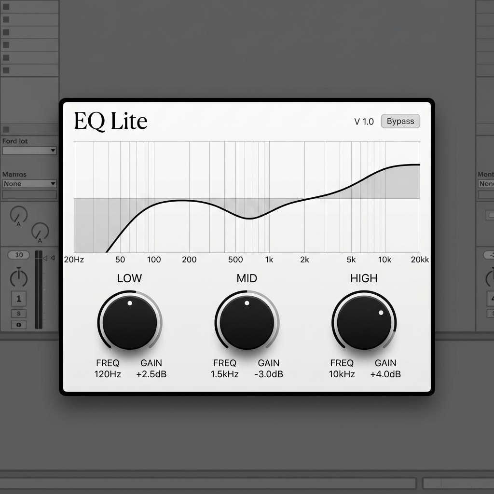
Task: Open the dropdown under Ford lot
Action: coord(29,151)
